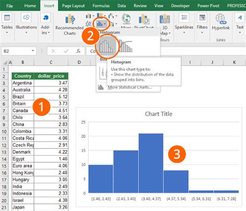Open the Sparklines group icon
Viewport: 246px width, 211px height.
click(184, 18)
